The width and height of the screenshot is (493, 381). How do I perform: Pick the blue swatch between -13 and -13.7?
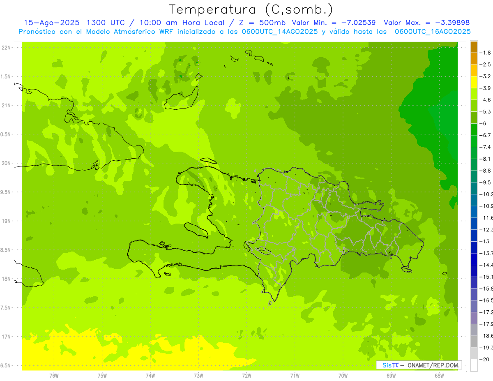click(x=474, y=247)
